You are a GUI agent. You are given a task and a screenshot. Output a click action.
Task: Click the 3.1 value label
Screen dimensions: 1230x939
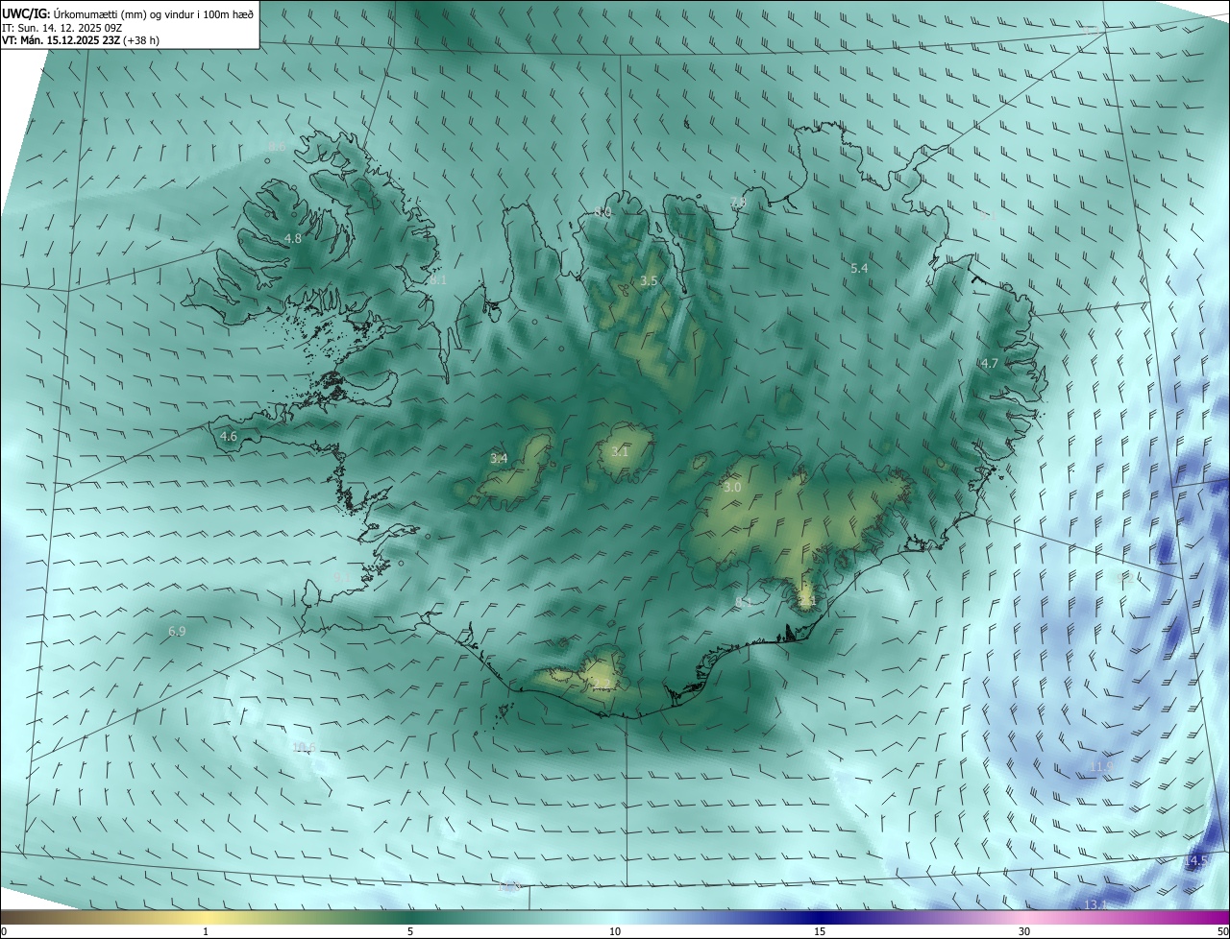coord(620,451)
